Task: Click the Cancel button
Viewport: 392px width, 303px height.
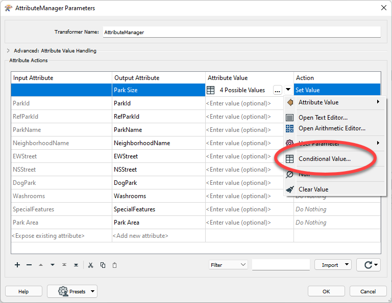Action: [x=368, y=291]
